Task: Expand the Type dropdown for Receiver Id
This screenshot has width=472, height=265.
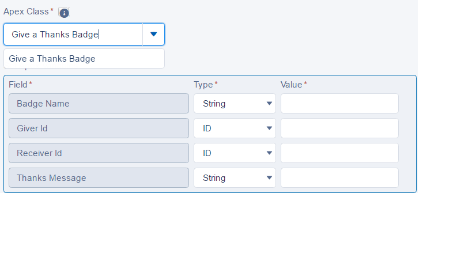Action: pyautogui.click(x=235, y=153)
